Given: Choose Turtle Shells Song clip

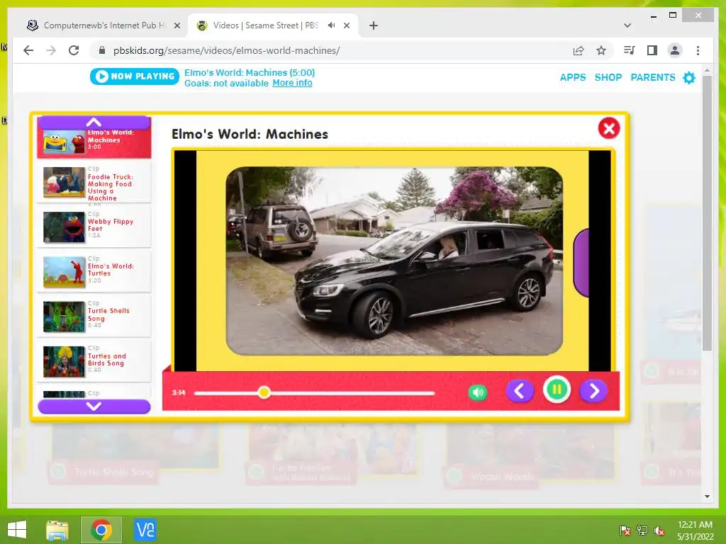Looking at the screenshot, I should [x=94, y=317].
